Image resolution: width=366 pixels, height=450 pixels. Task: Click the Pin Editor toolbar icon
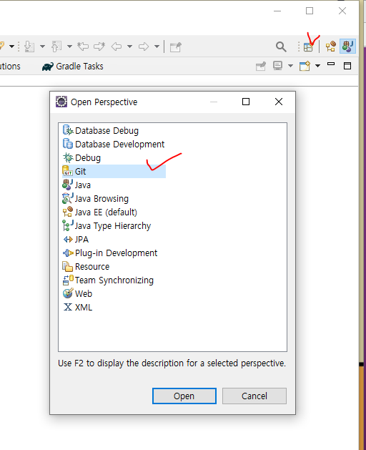tap(176, 47)
